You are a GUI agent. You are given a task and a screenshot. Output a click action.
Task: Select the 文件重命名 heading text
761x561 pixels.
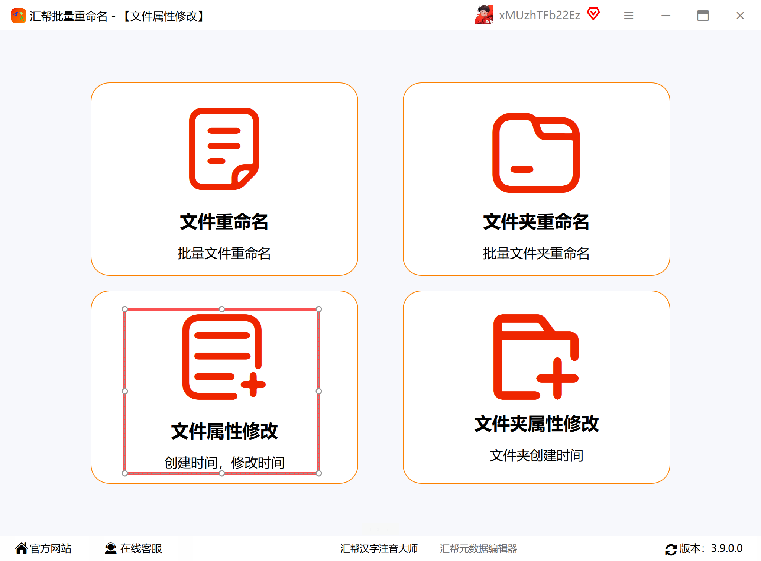tap(224, 222)
